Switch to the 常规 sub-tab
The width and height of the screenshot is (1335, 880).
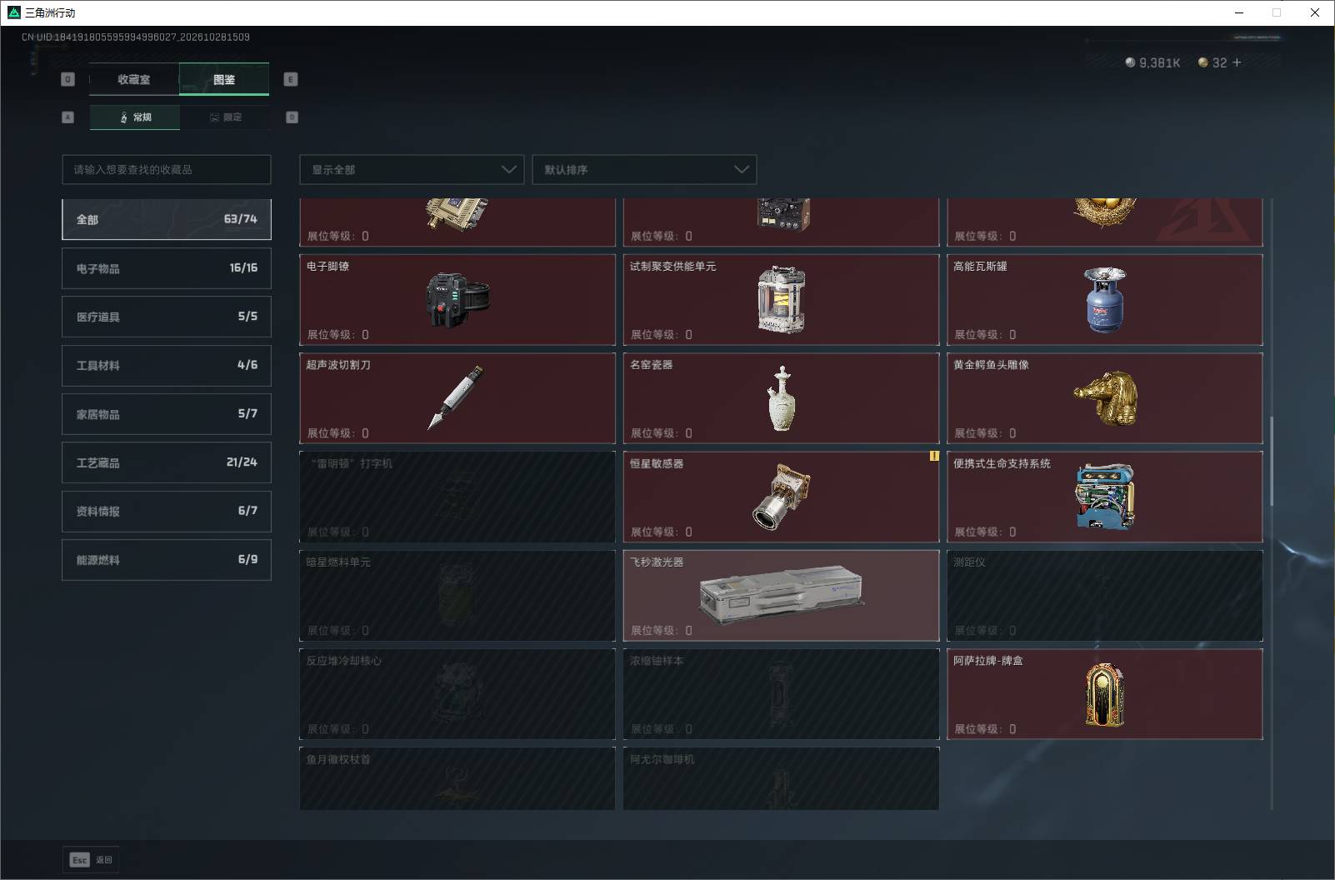pos(135,117)
